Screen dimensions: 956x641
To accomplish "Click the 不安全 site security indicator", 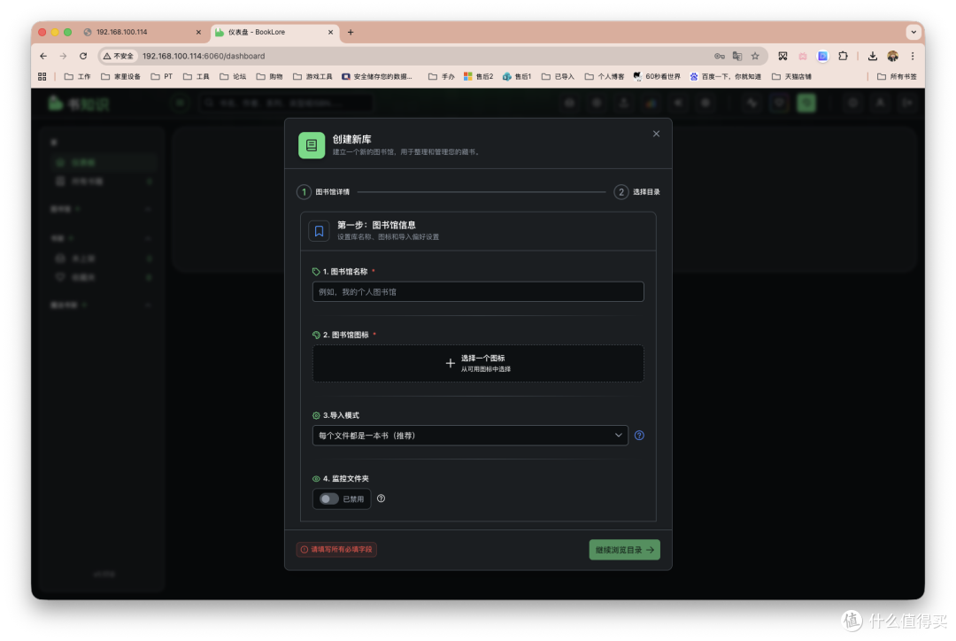I will (119, 56).
